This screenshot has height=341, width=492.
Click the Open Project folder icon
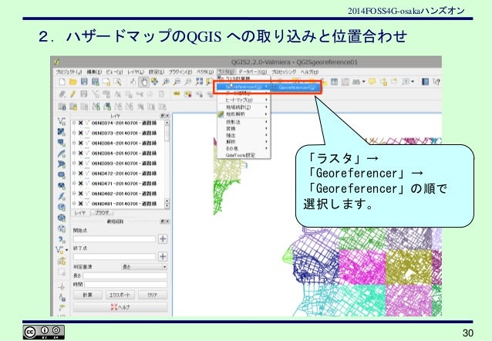click(72, 82)
